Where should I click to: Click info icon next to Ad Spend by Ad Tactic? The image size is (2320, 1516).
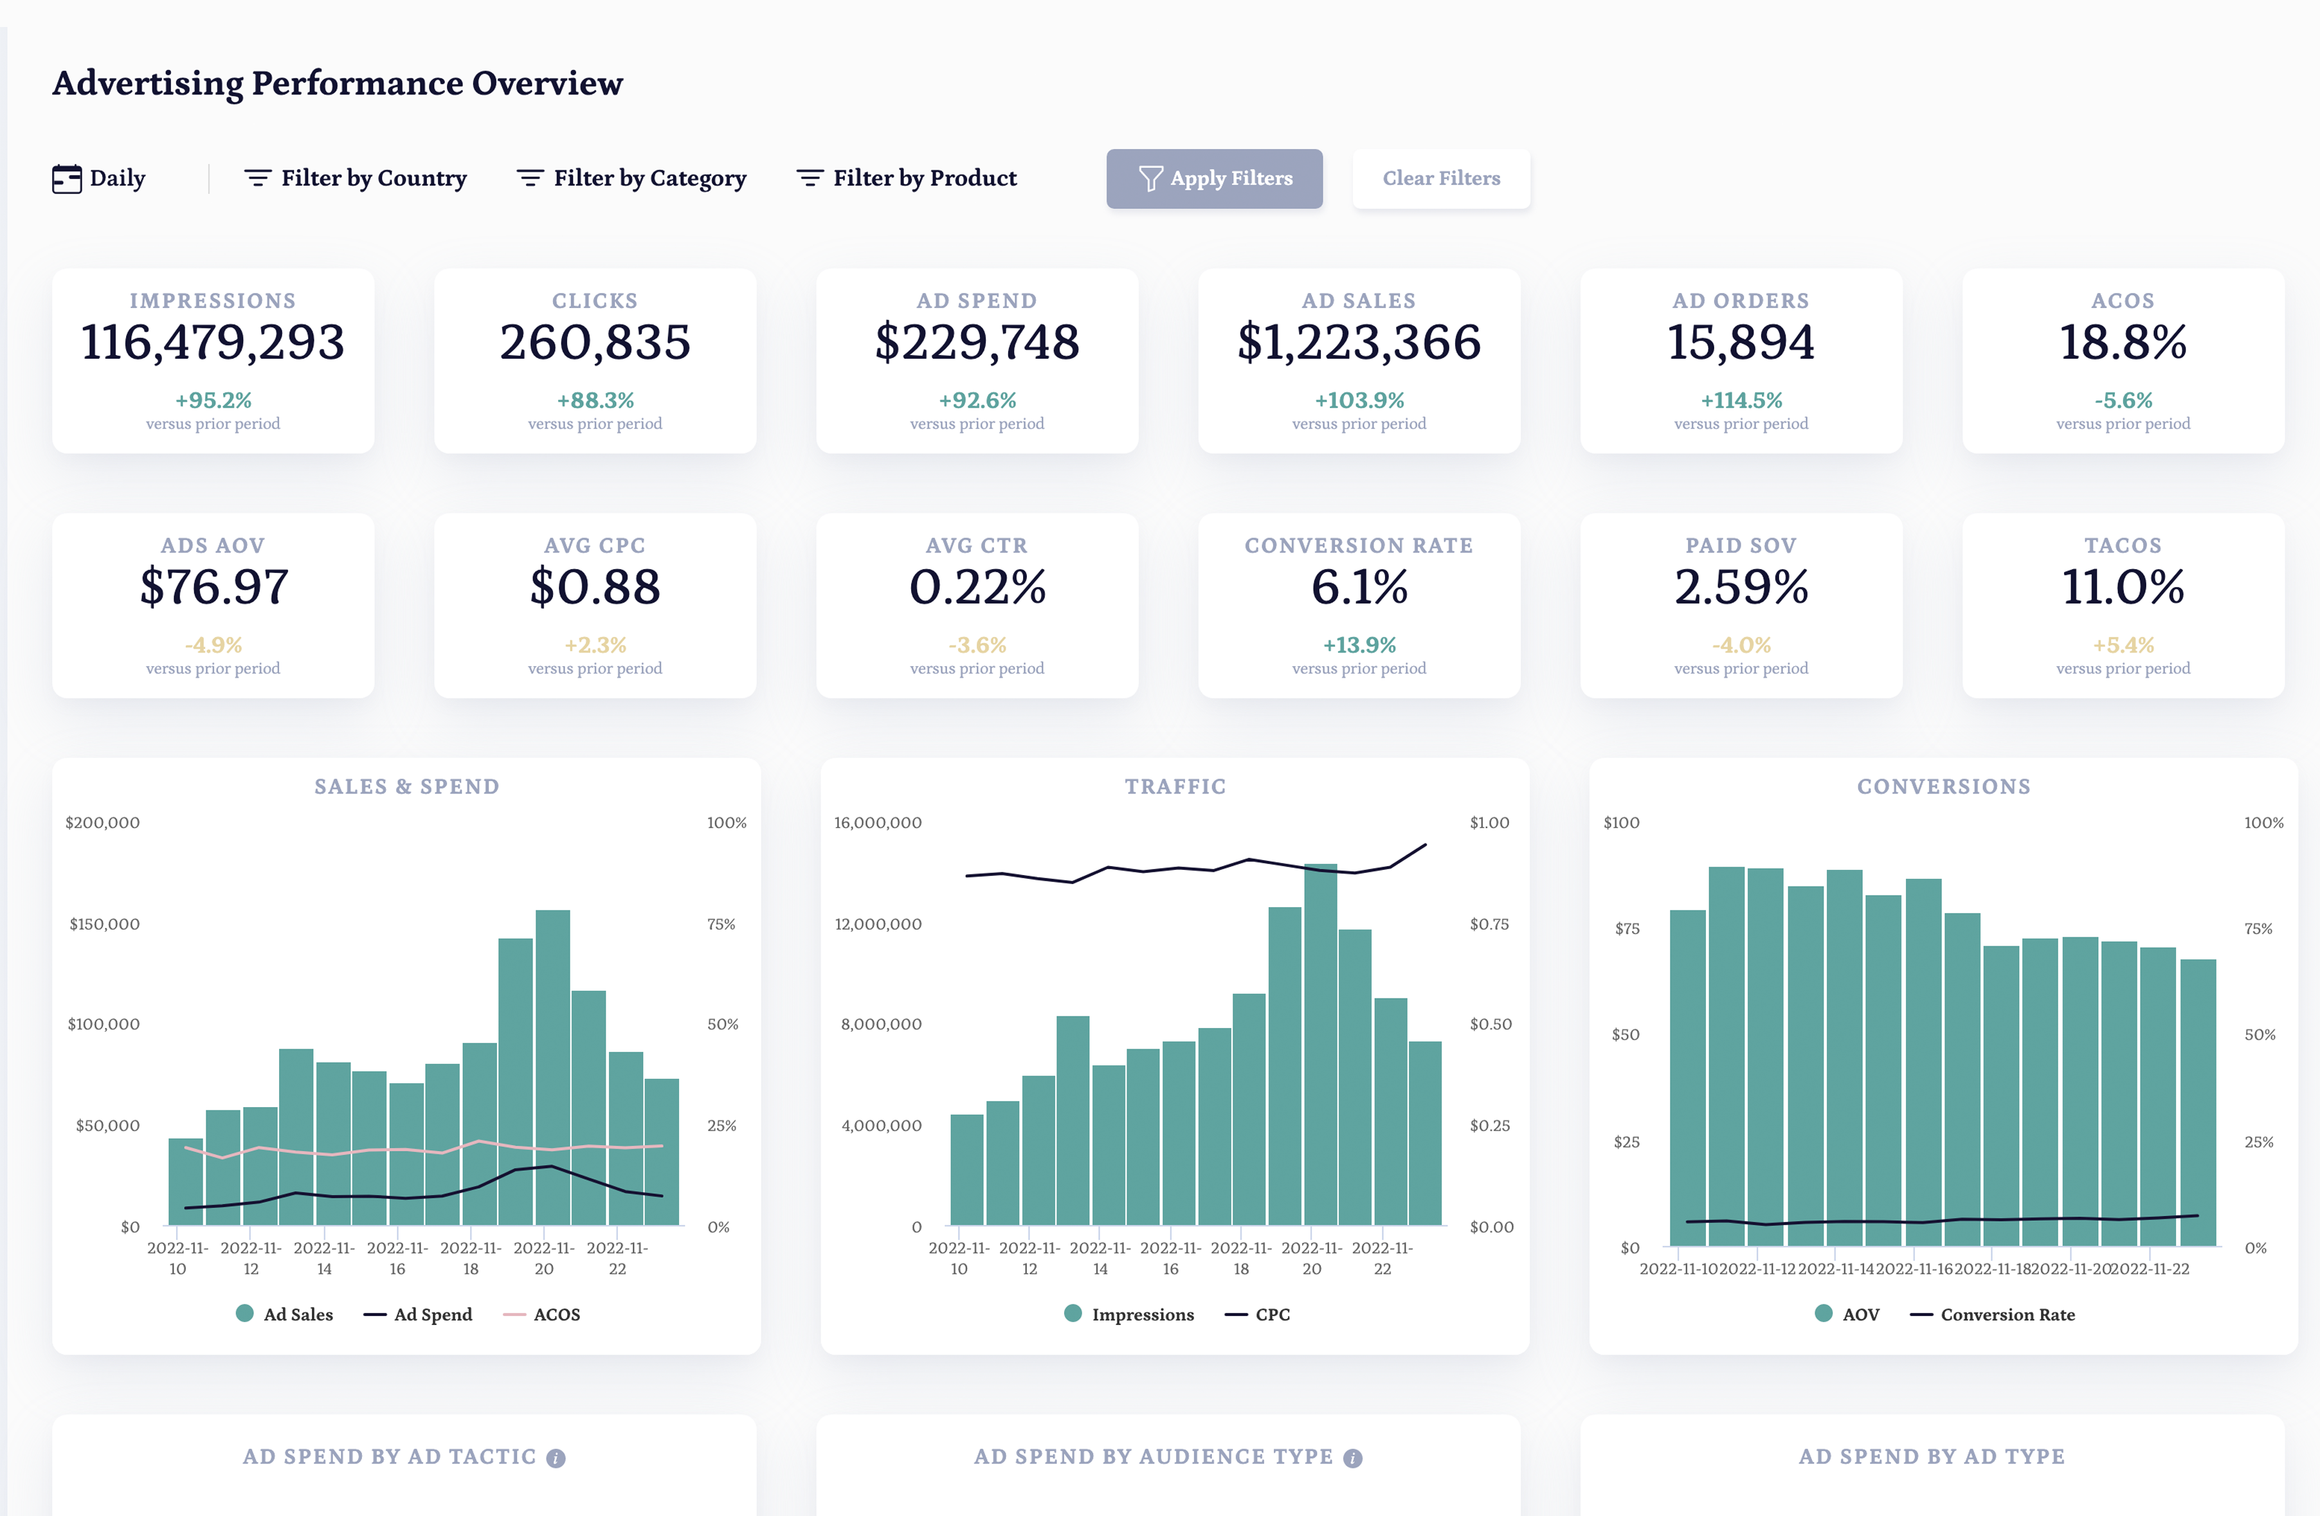556,1459
